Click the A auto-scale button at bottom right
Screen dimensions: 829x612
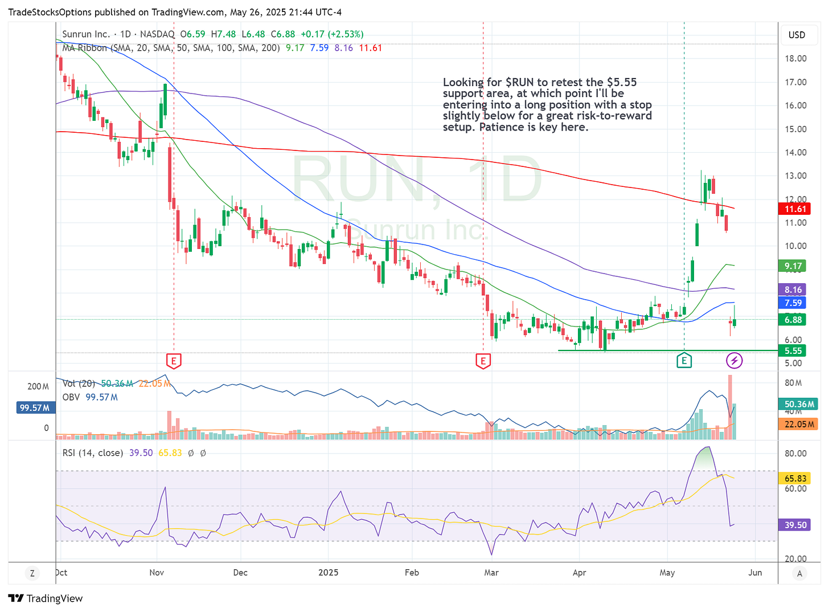[x=799, y=573]
